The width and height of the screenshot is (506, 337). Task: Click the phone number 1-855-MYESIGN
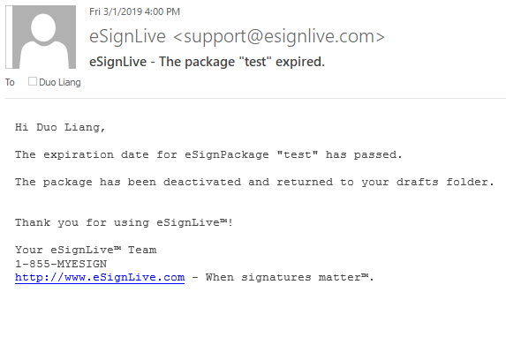[x=61, y=264]
